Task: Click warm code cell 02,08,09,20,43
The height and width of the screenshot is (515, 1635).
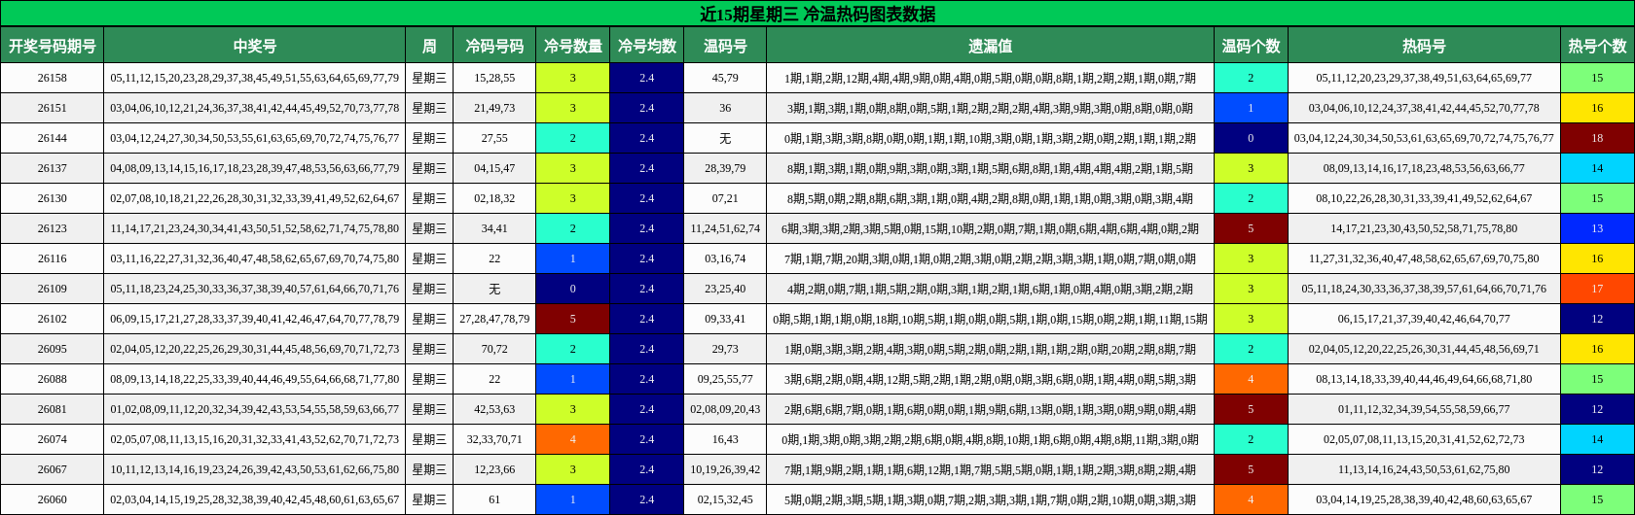Action: click(725, 409)
